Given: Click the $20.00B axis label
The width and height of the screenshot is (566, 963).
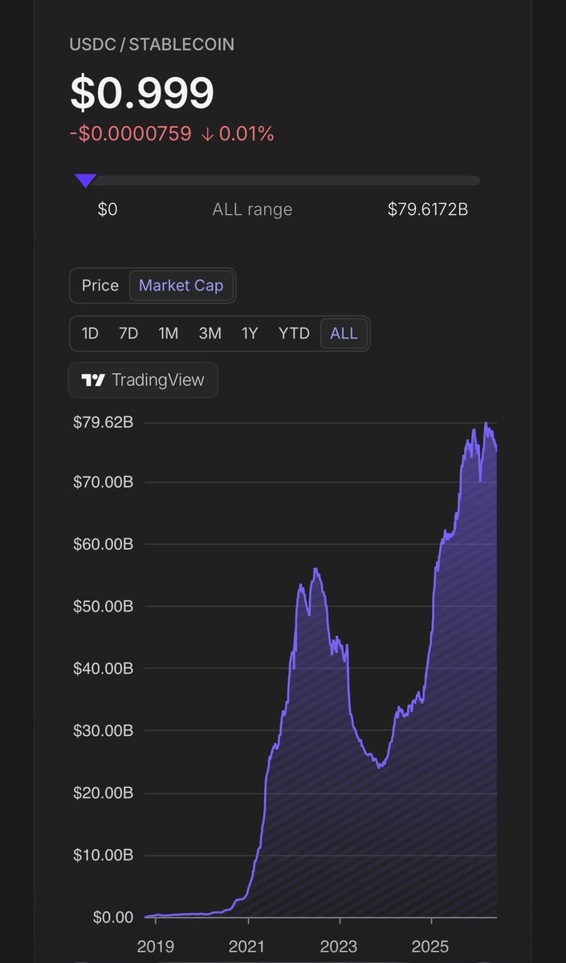Looking at the screenshot, I should click(104, 793).
